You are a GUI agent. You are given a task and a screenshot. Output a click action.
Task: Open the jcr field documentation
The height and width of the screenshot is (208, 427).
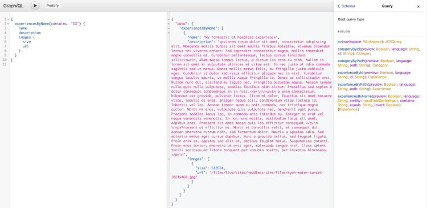tap(339, 41)
